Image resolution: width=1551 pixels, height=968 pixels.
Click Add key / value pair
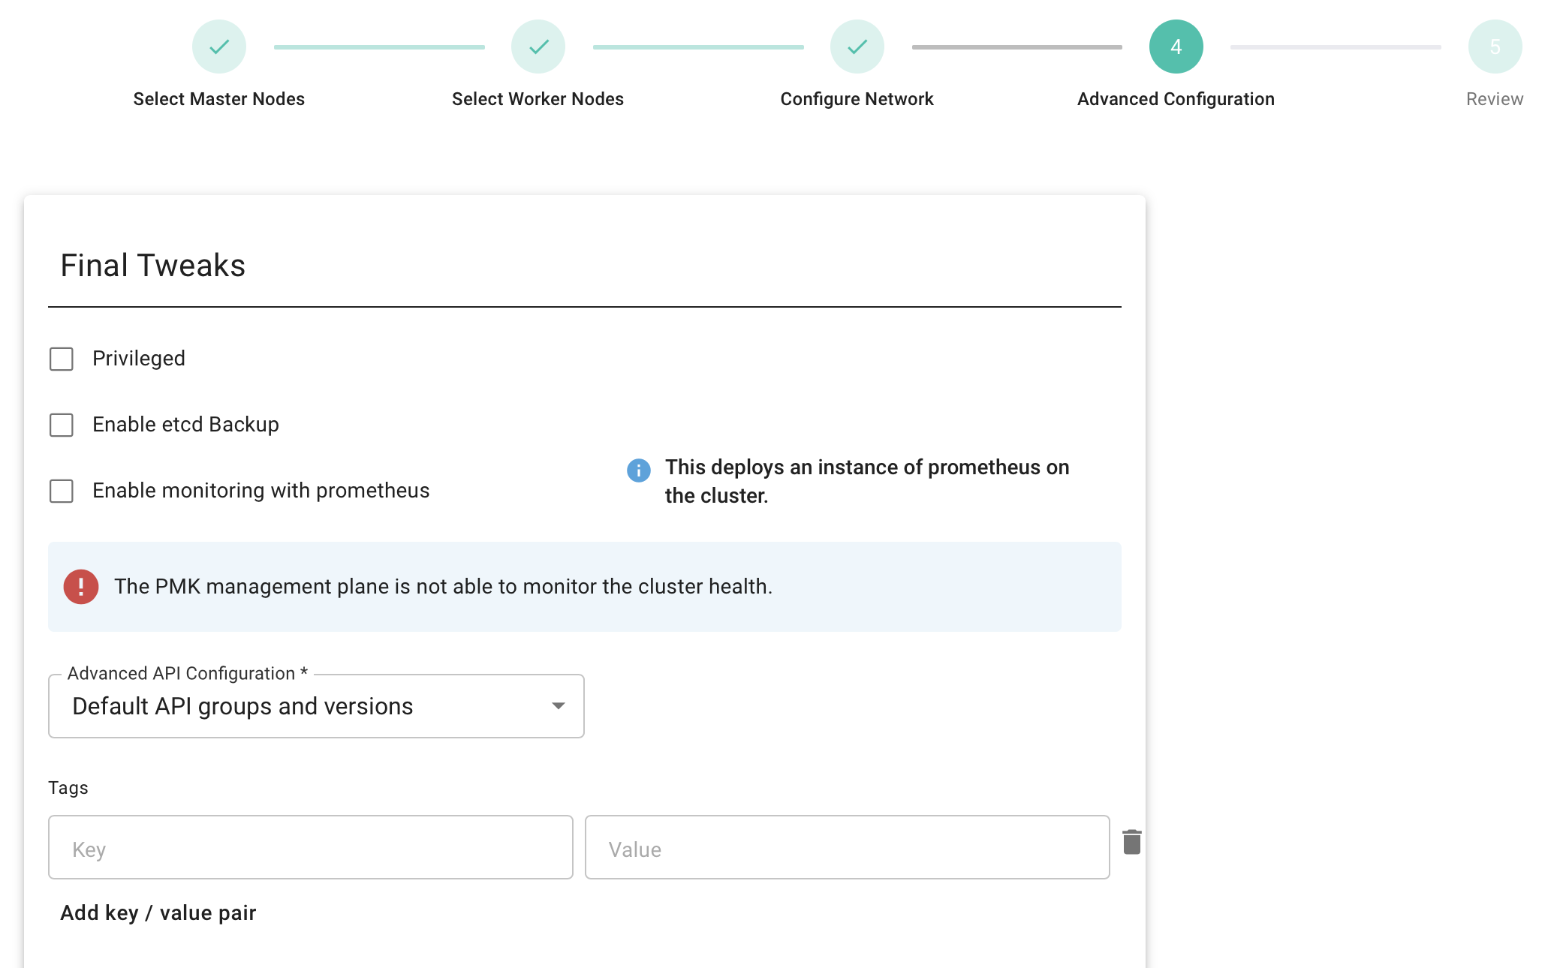[158, 912]
